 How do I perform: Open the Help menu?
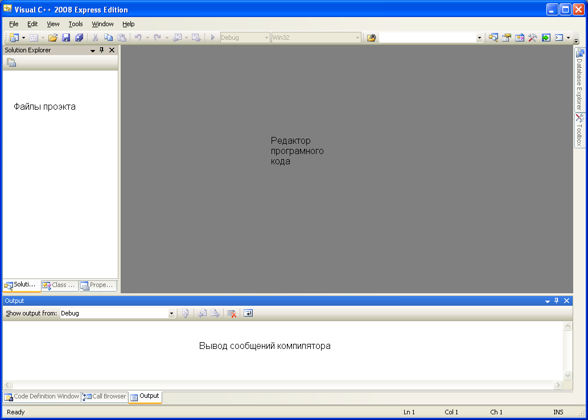(128, 24)
